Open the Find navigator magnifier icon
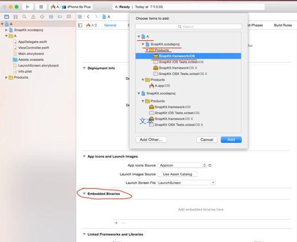Viewport: 297px width, 242px height. tap(24, 16)
